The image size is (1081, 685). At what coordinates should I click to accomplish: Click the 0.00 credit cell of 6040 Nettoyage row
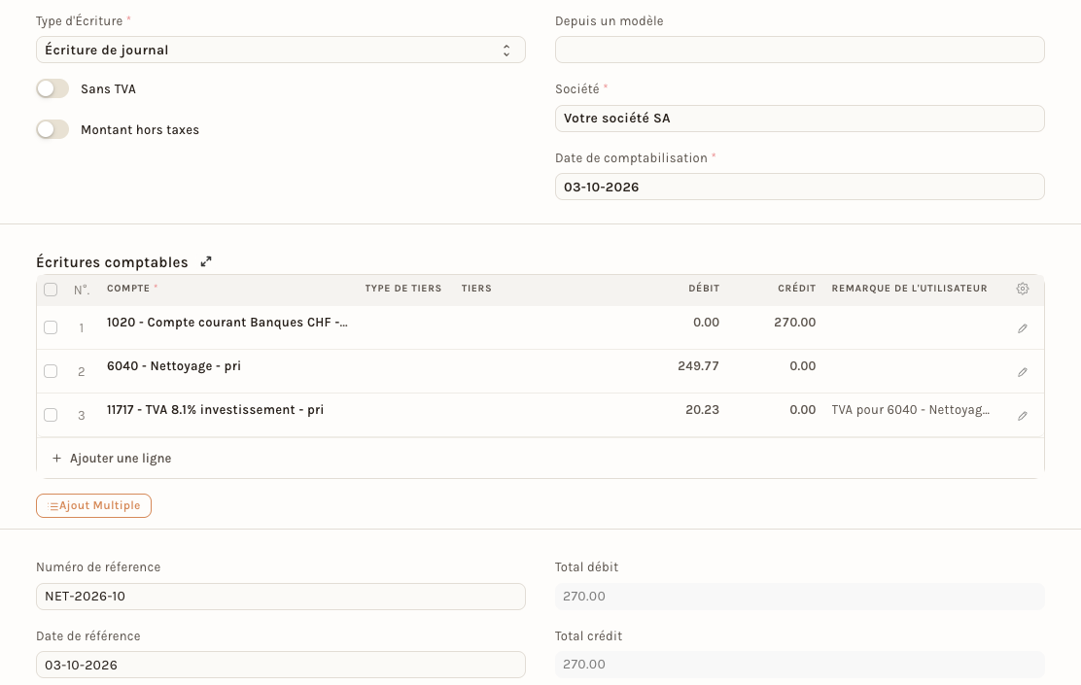click(x=802, y=366)
